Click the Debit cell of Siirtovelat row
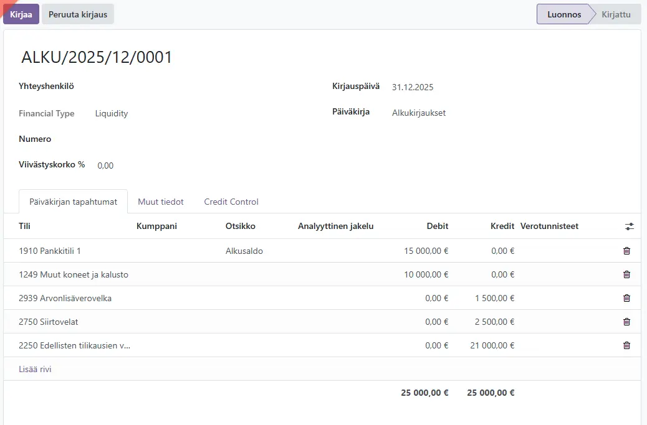Screen dimensions: 647x425 (x=436, y=322)
